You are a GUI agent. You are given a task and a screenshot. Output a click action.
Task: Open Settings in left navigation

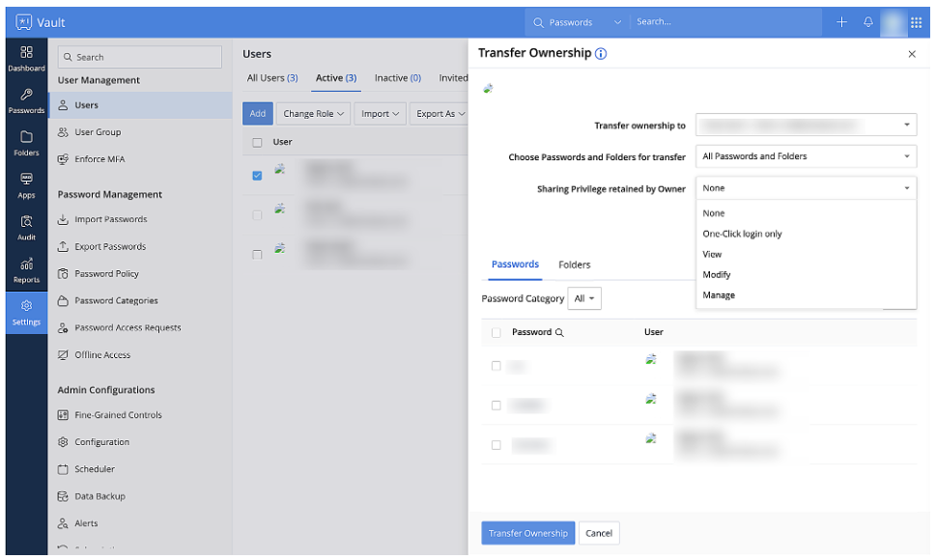[x=26, y=313]
